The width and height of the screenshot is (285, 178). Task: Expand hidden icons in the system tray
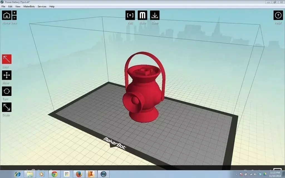pos(236,174)
